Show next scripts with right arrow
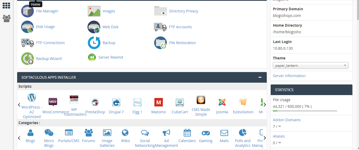This screenshot has height=150, width=359. click(x=265, y=105)
